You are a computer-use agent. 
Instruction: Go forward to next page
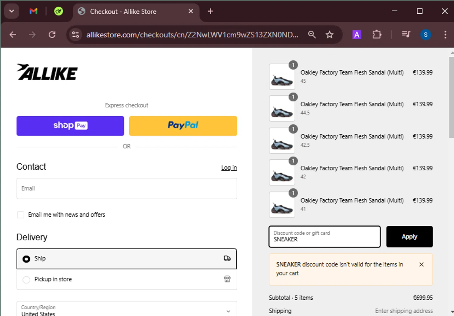32,35
